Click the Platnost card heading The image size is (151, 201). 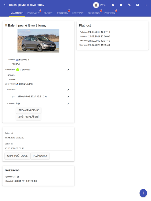(x=85, y=25)
